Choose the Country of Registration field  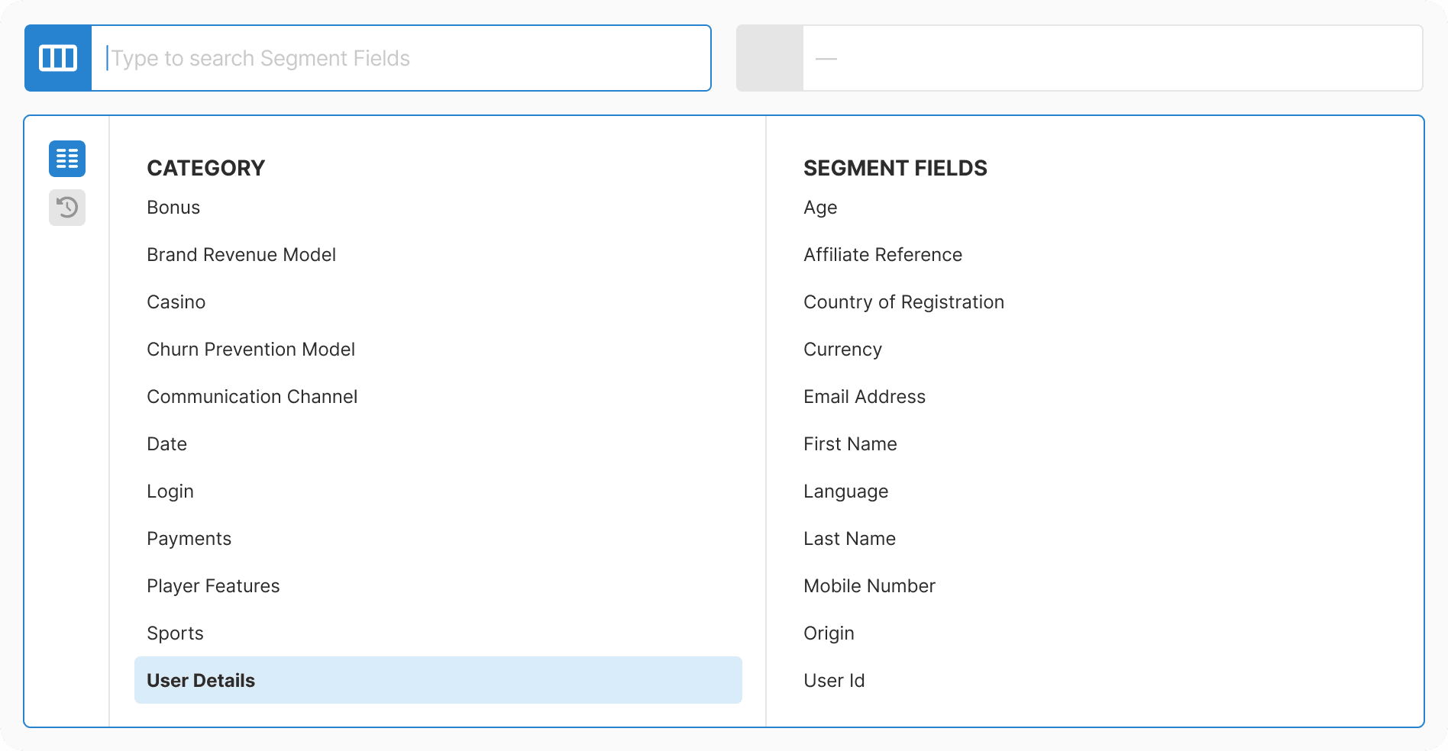click(x=903, y=301)
